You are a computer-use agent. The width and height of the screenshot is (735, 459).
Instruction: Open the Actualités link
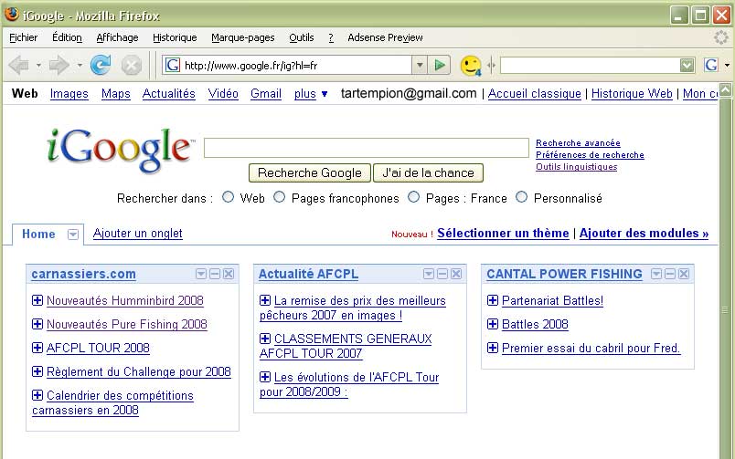pyautogui.click(x=169, y=94)
